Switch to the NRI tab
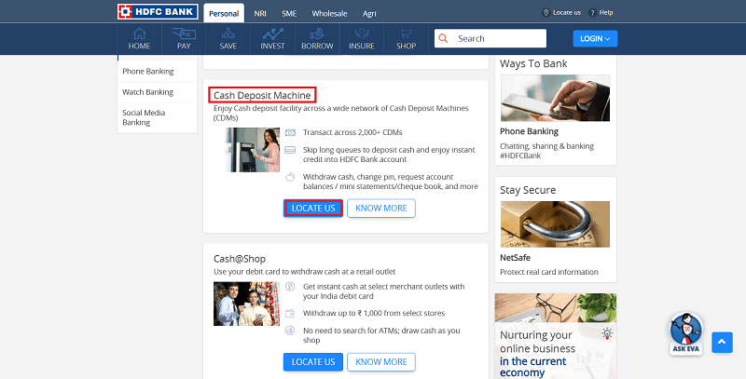 pos(260,13)
